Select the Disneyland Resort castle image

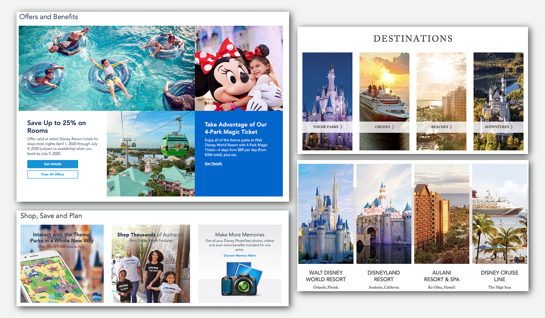384,214
